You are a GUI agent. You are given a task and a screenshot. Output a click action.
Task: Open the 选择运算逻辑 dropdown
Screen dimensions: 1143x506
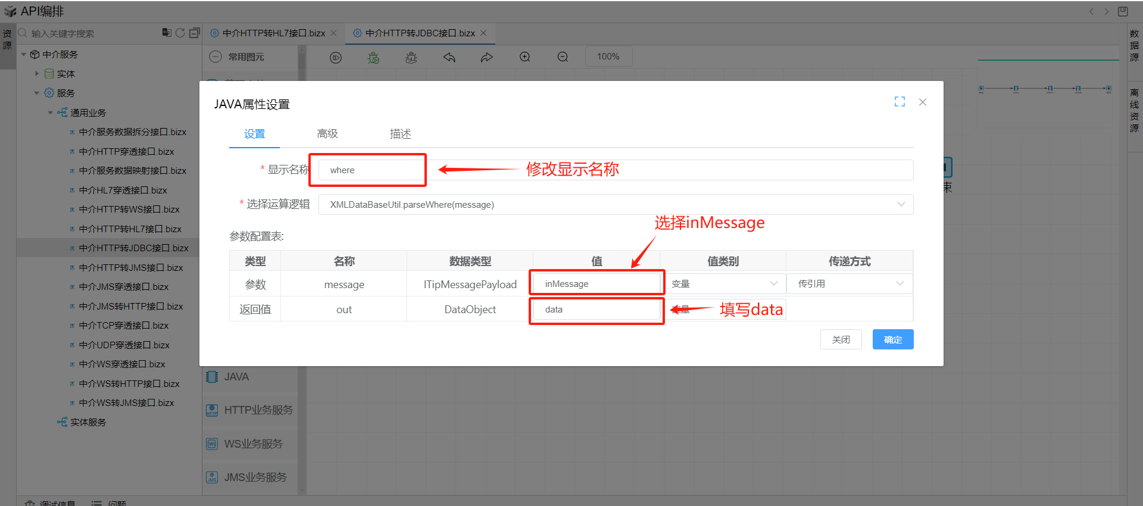[x=615, y=204]
